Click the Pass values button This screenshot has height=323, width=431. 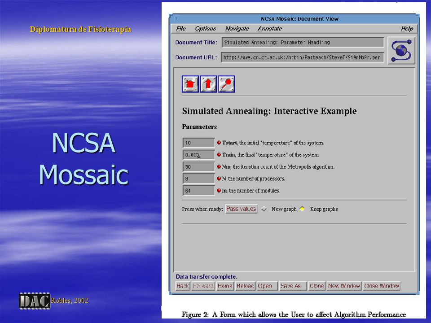[x=241, y=209]
